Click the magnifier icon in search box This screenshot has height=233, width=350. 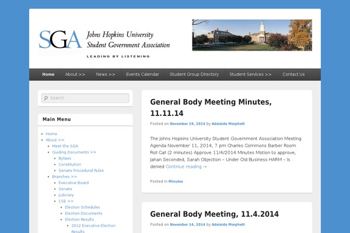coord(46,98)
